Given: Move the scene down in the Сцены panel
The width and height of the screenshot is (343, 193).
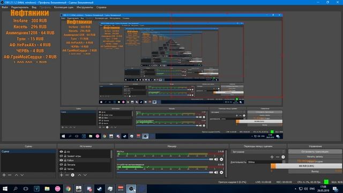Looking at the screenshot, I should 22,175.
